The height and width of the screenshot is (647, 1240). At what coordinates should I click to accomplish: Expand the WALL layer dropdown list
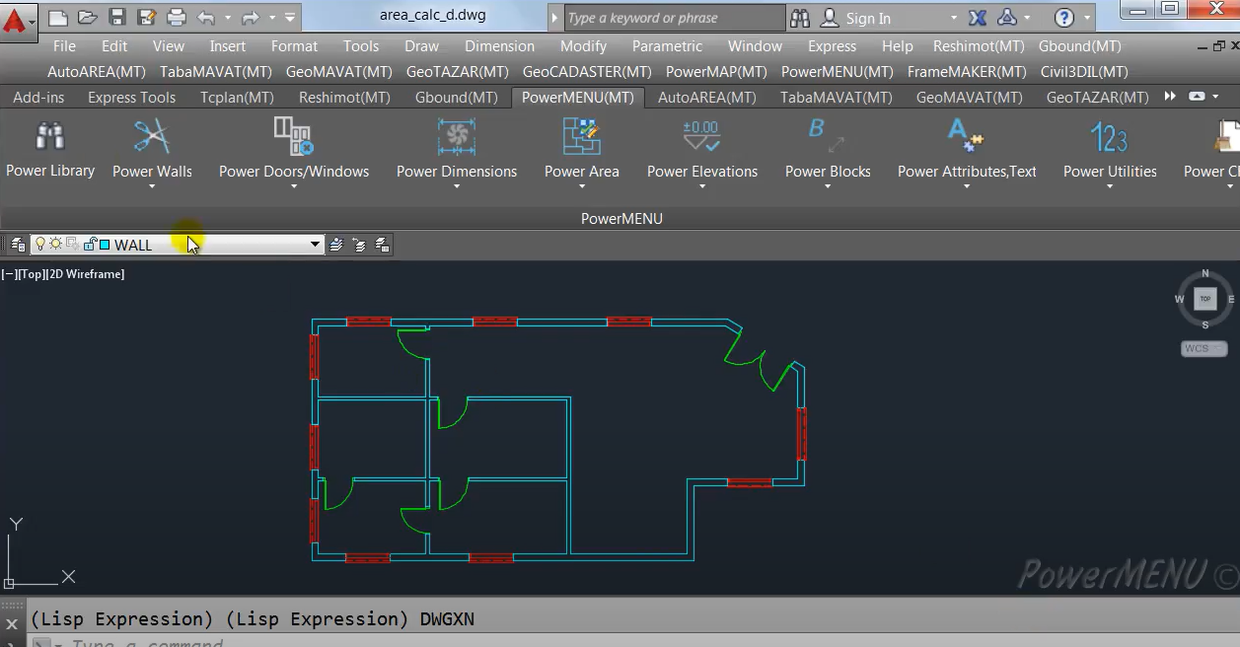316,245
